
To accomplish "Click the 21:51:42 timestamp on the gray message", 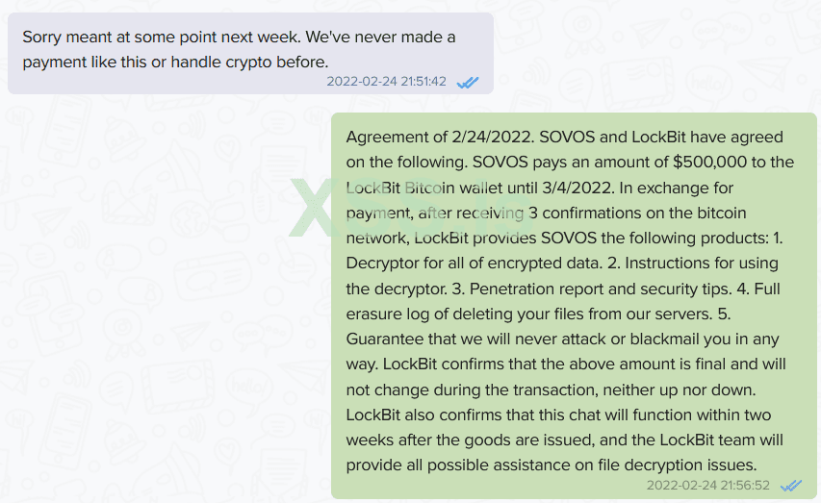I will [386, 82].
